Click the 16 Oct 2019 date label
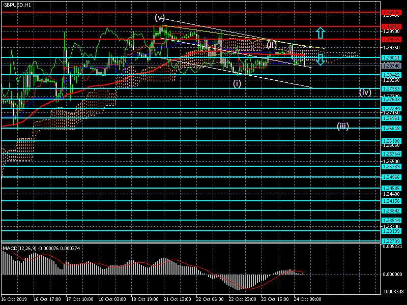 [x=14, y=299]
